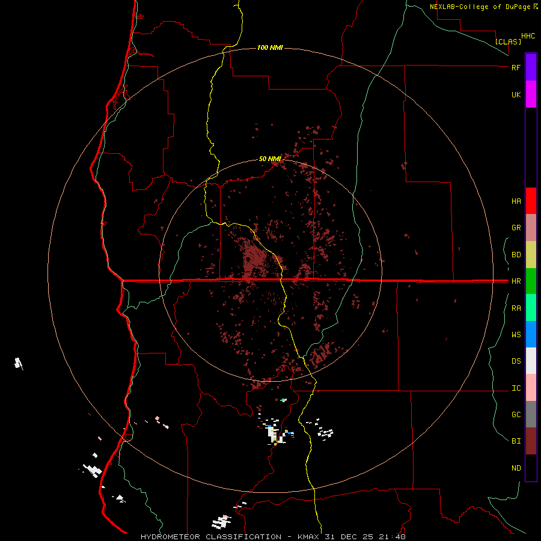Screen dimensions: 541x541
Task: Click the ND black legend swatch
Action: pyautogui.click(x=531, y=468)
